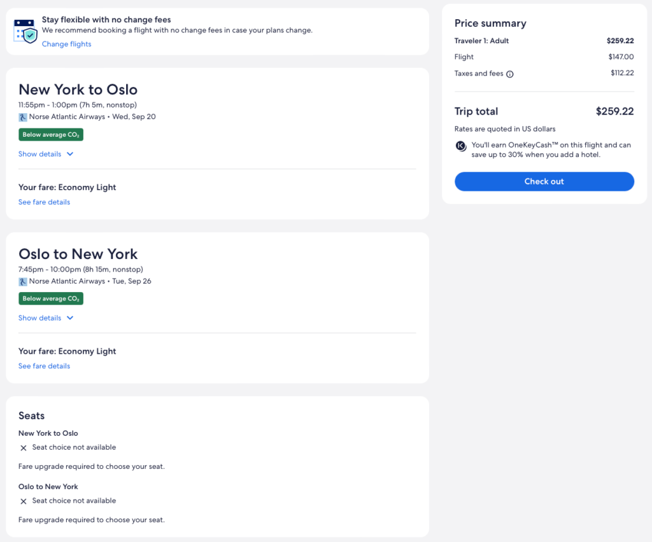Click the Seats section heading
This screenshot has width=652, height=542.
point(31,416)
